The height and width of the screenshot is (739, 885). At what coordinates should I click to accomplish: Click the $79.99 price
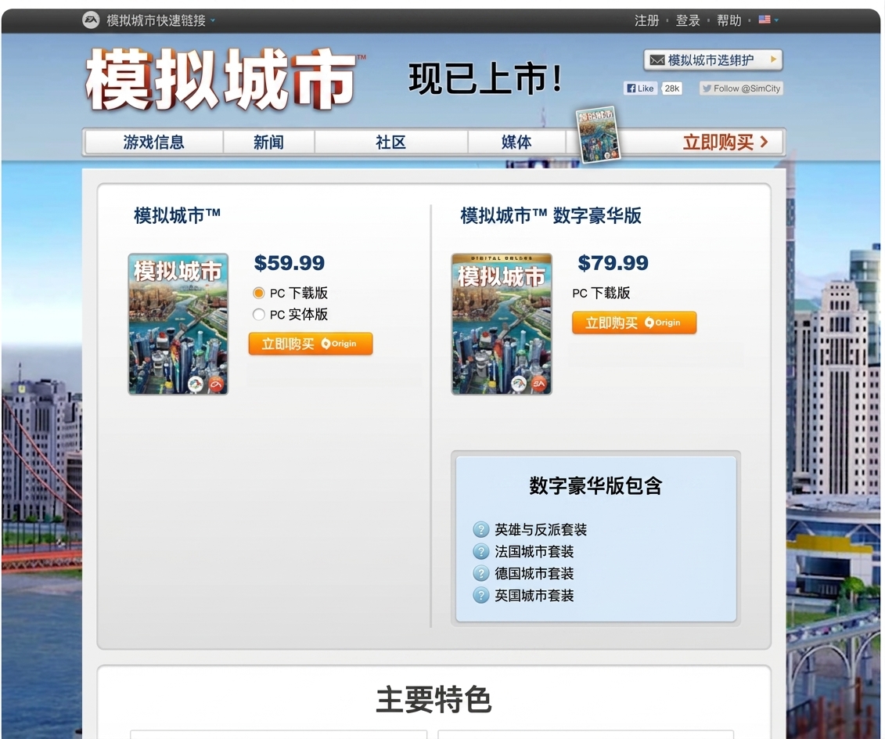pyautogui.click(x=613, y=262)
